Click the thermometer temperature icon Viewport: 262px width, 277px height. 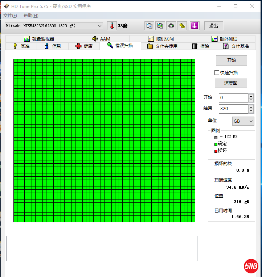[112, 26]
